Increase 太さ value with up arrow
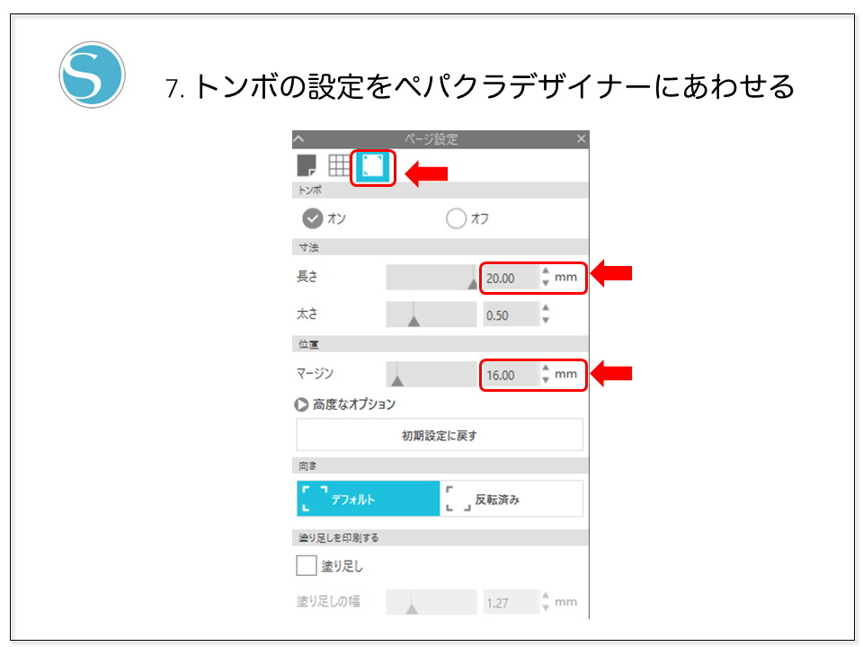The height and width of the screenshot is (647, 863). pos(546,308)
